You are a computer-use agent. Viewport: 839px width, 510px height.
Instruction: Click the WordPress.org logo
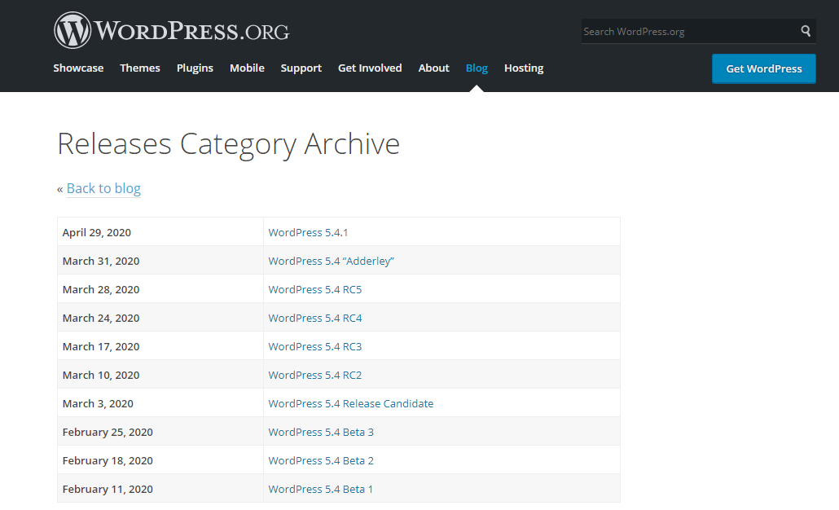point(171,30)
